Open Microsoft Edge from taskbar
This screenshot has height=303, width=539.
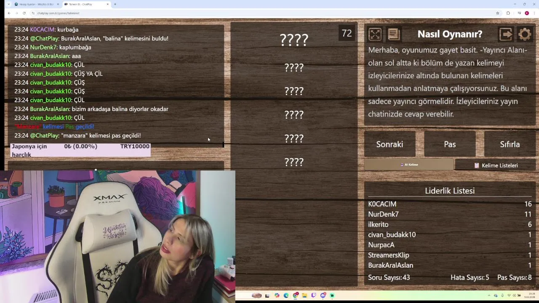click(286, 295)
